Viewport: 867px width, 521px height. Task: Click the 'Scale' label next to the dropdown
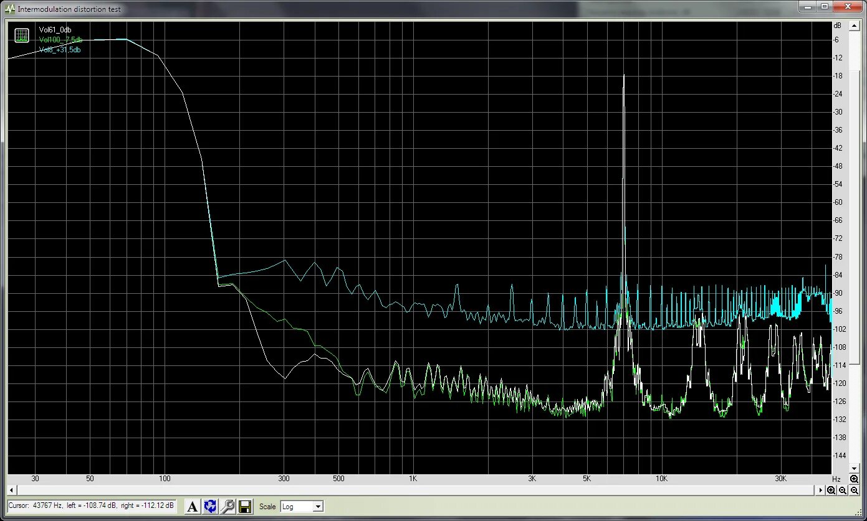pyautogui.click(x=267, y=507)
